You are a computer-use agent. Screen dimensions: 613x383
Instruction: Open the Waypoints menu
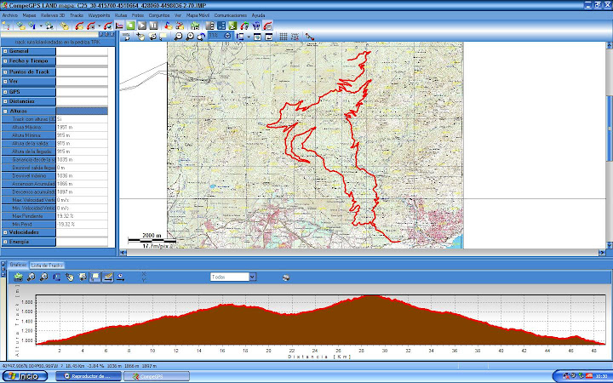click(x=97, y=15)
